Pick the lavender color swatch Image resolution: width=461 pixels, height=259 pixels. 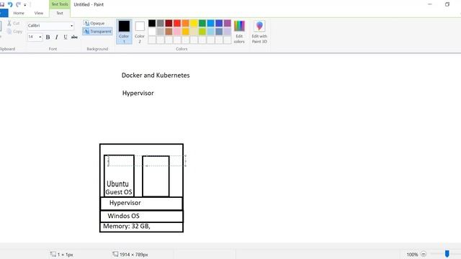(228, 32)
